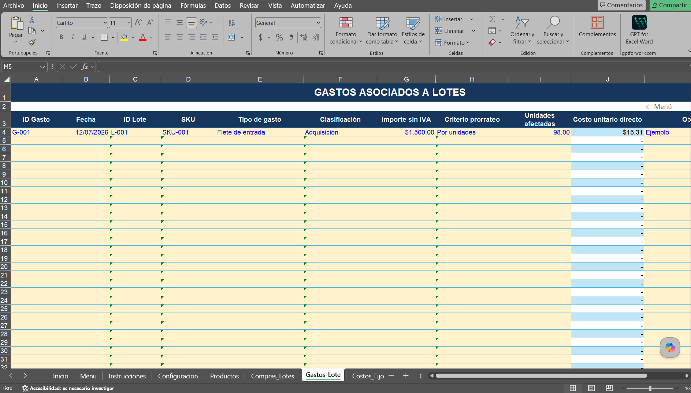This screenshot has height=393, width=691.
Task: Open the Insertar ribbon tab
Action: tap(67, 5)
